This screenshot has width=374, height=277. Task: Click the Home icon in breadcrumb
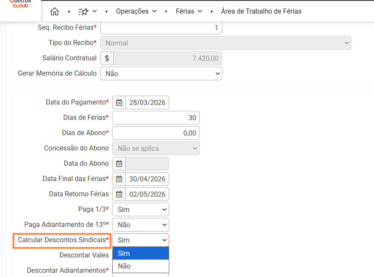pyautogui.click(x=55, y=11)
